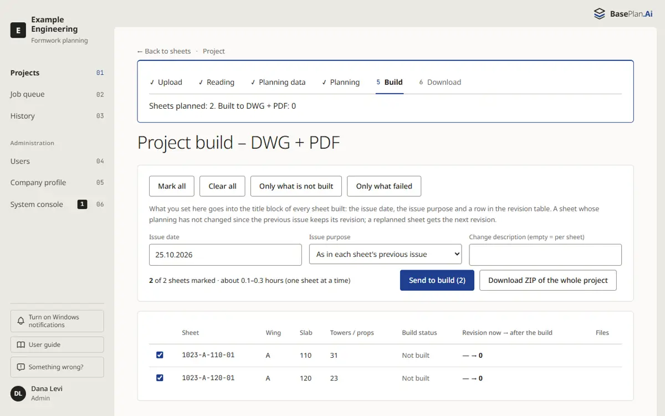The width and height of the screenshot is (665, 416).
Task: Go to the Planning step
Action: click(340, 82)
